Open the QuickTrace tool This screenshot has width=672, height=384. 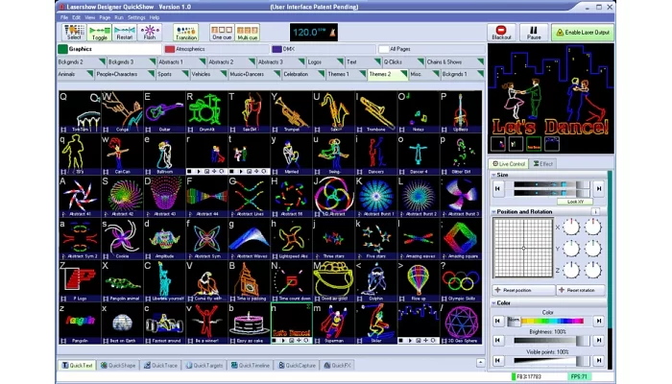tap(160, 365)
